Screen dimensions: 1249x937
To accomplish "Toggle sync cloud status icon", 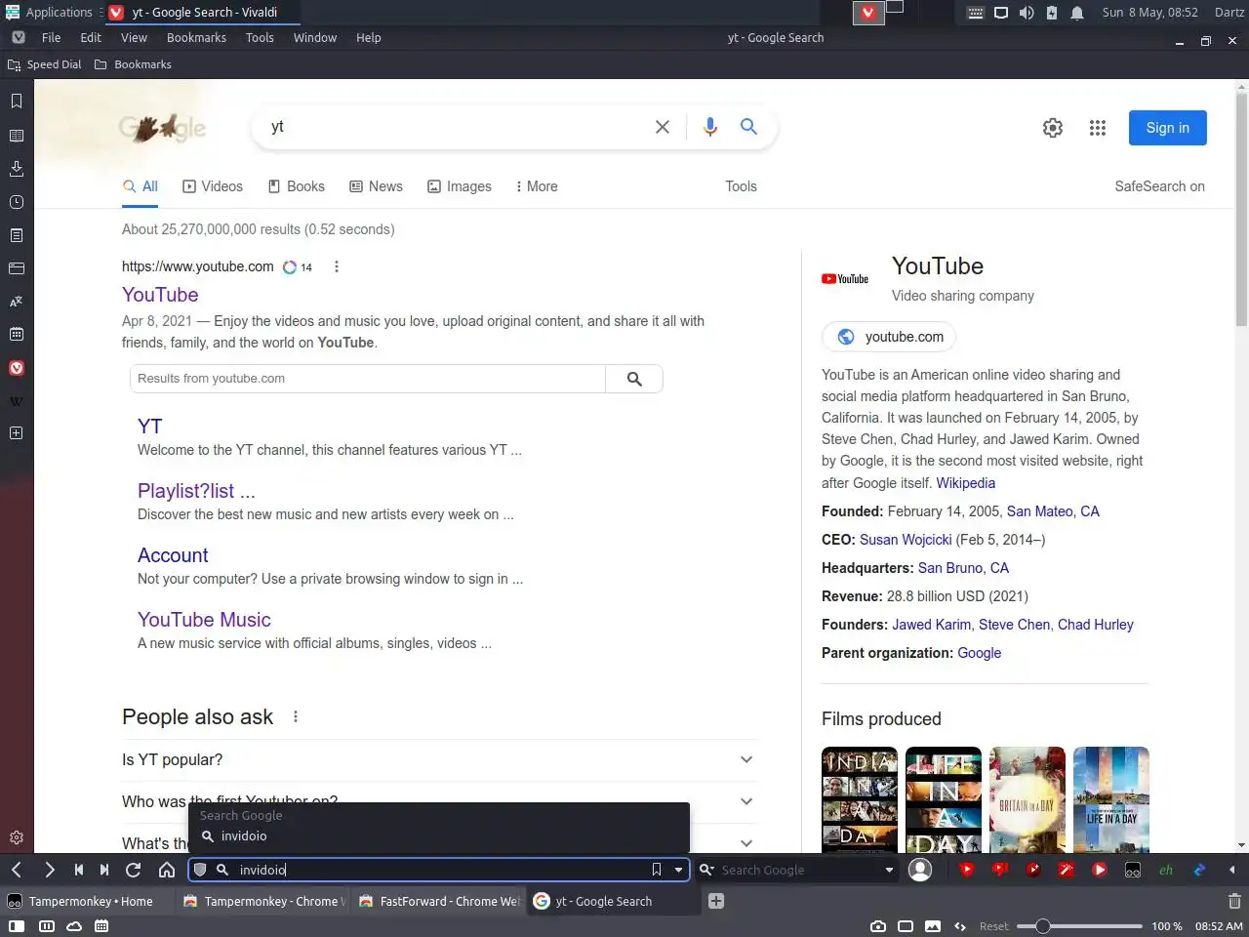I will (x=74, y=926).
